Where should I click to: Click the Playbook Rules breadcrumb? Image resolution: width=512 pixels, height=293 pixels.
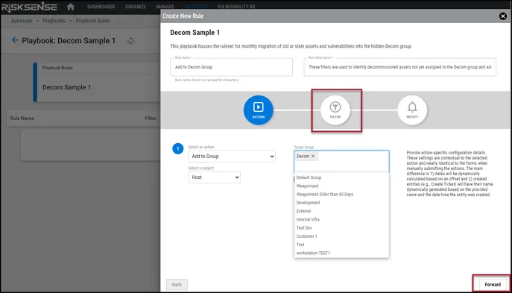pos(92,21)
